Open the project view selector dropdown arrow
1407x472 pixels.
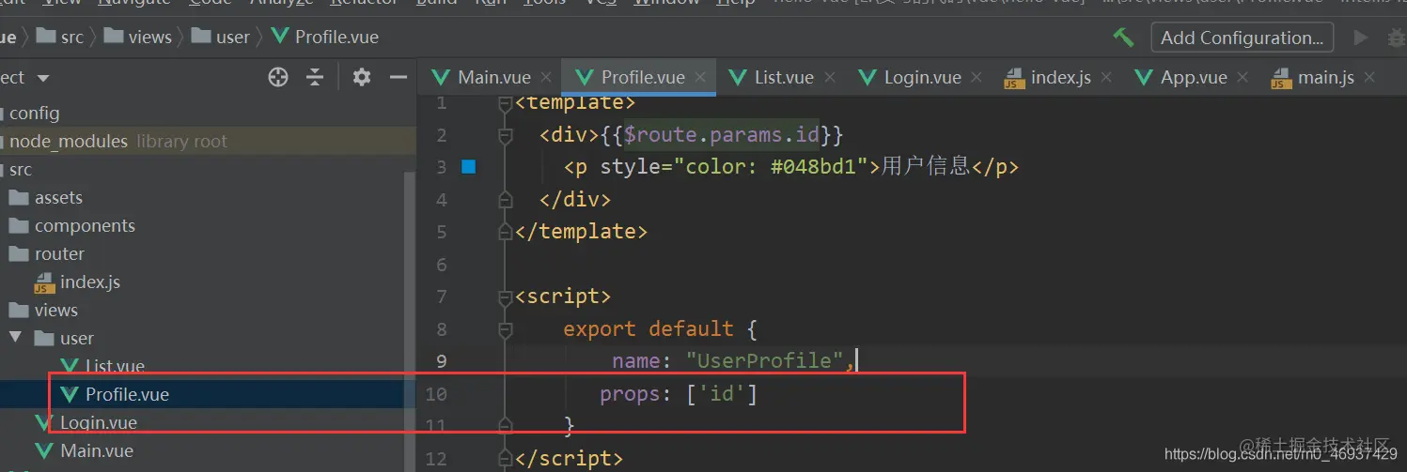coord(42,78)
